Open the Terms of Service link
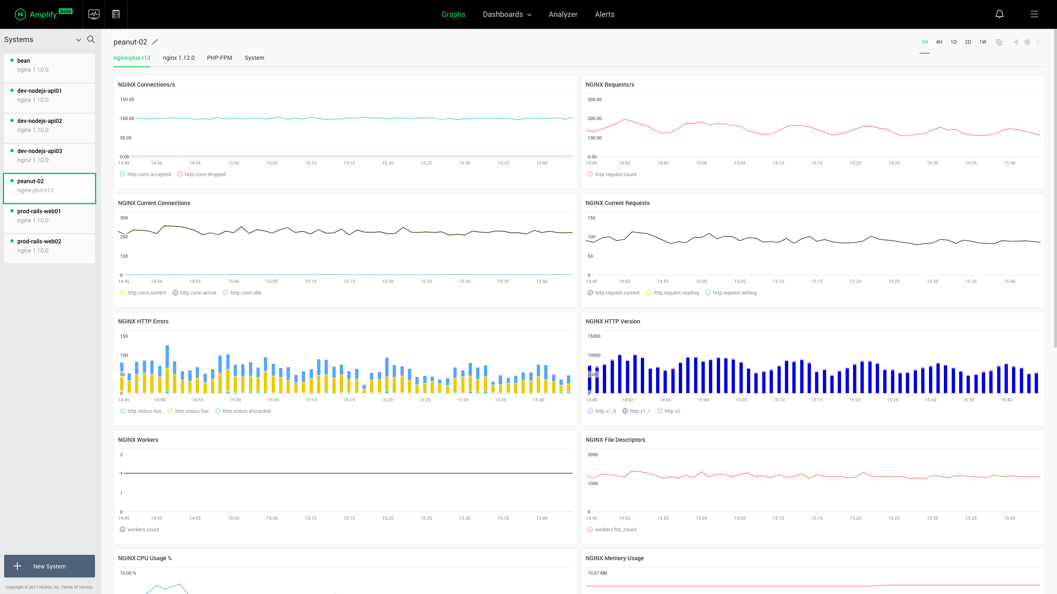The height and width of the screenshot is (594, 1057). point(77,587)
